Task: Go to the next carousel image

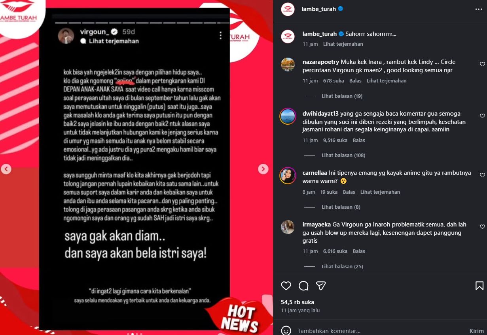Action: (263, 169)
